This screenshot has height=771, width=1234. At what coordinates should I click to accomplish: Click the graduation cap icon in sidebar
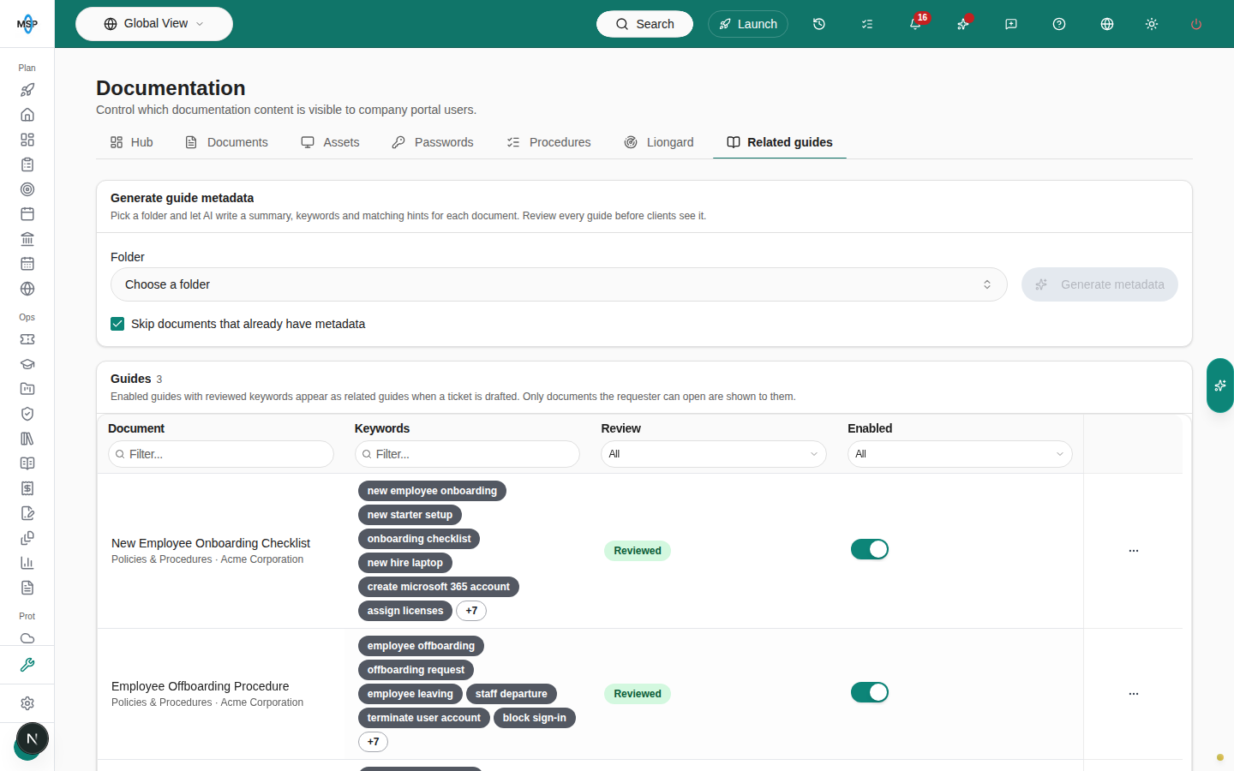(27, 364)
